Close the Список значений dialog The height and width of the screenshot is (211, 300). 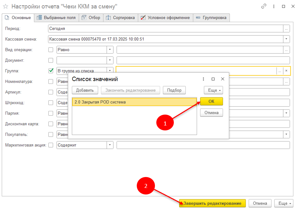click(x=223, y=79)
